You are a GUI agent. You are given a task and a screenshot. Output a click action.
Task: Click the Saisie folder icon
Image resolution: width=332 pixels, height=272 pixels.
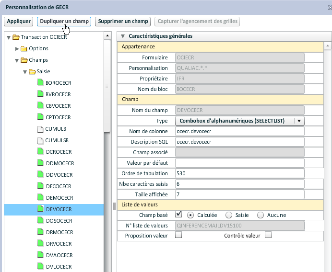click(x=32, y=71)
